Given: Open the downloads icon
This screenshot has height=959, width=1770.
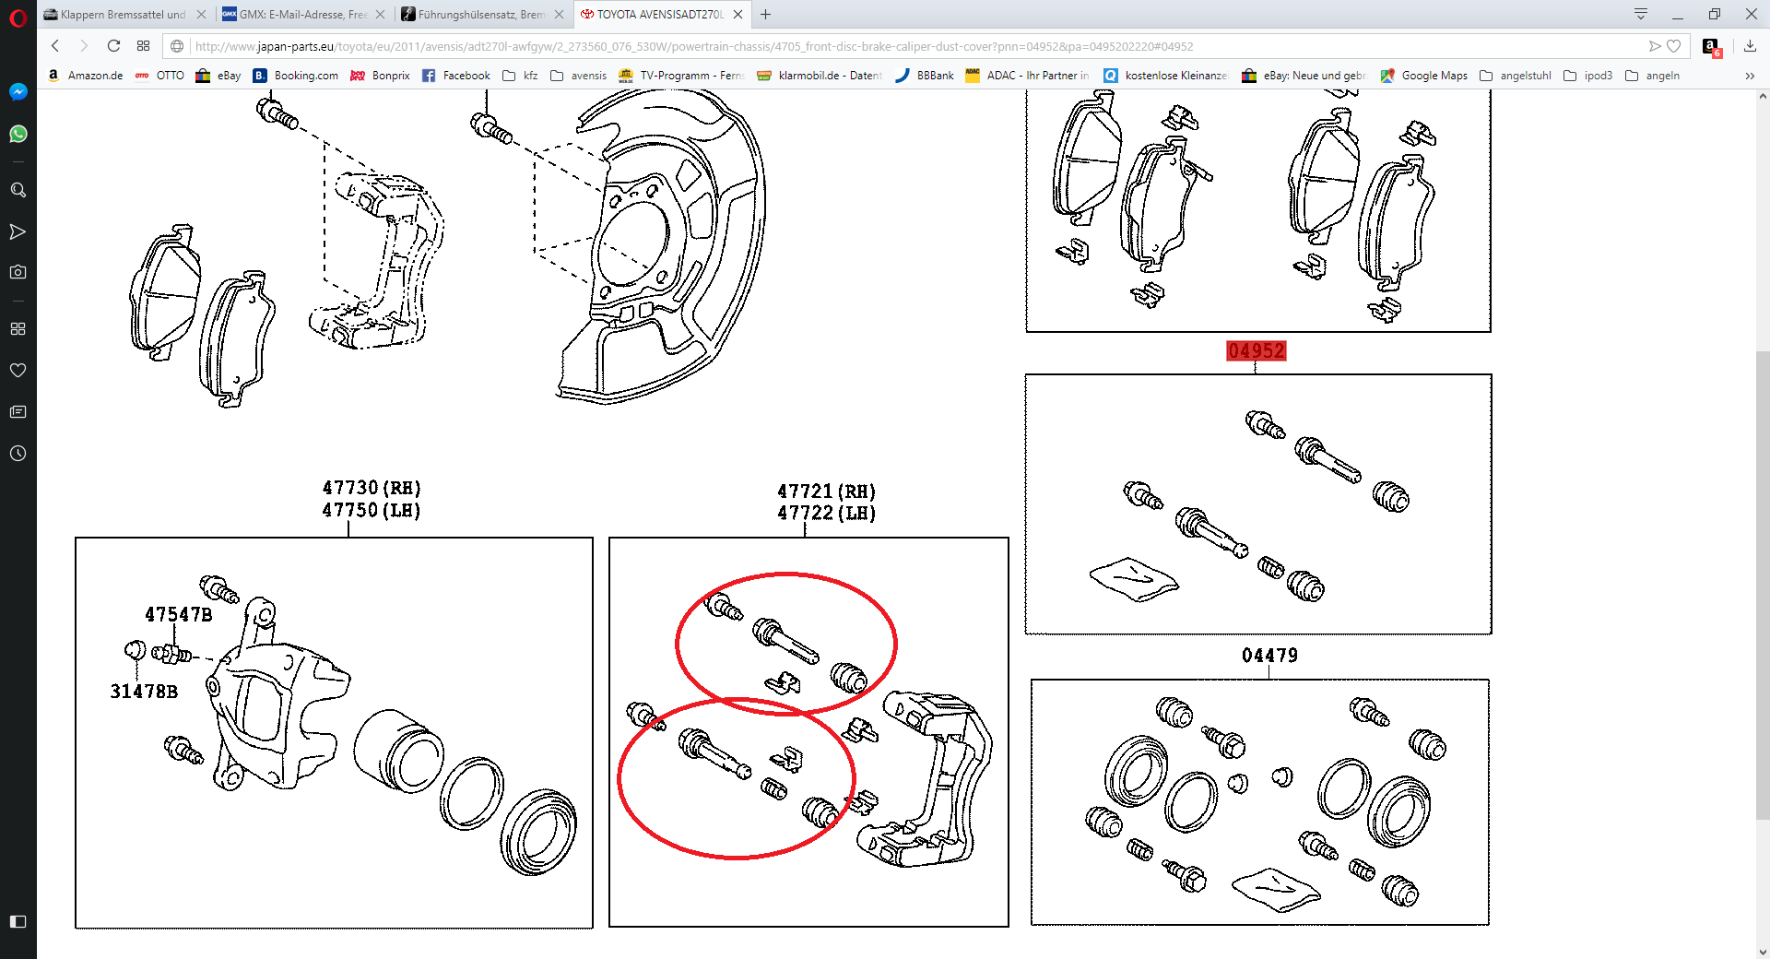Looking at the screenshot, I should [x=1750, y=46].
